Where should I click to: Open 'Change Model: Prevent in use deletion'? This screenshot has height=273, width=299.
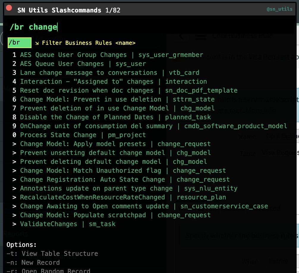click(x=117, y=99)
